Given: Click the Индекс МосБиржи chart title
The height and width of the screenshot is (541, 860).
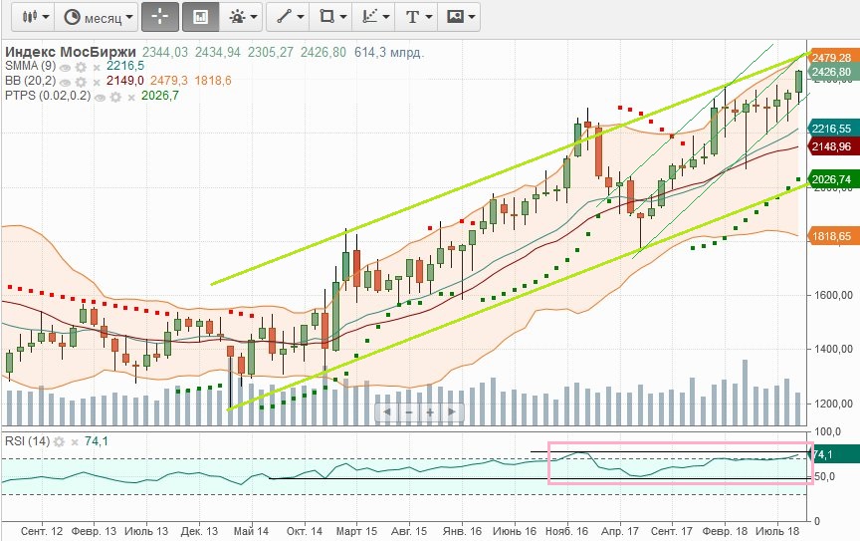Looking at the screenshot, I should point(71,52).
